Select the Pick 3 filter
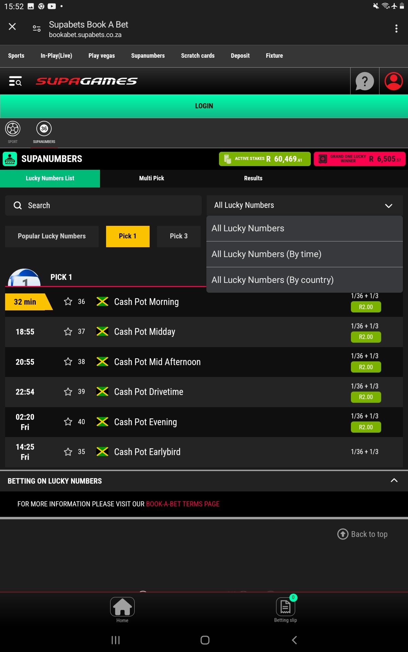Viewport: 408px width, 652px height. tap(179, 236)
